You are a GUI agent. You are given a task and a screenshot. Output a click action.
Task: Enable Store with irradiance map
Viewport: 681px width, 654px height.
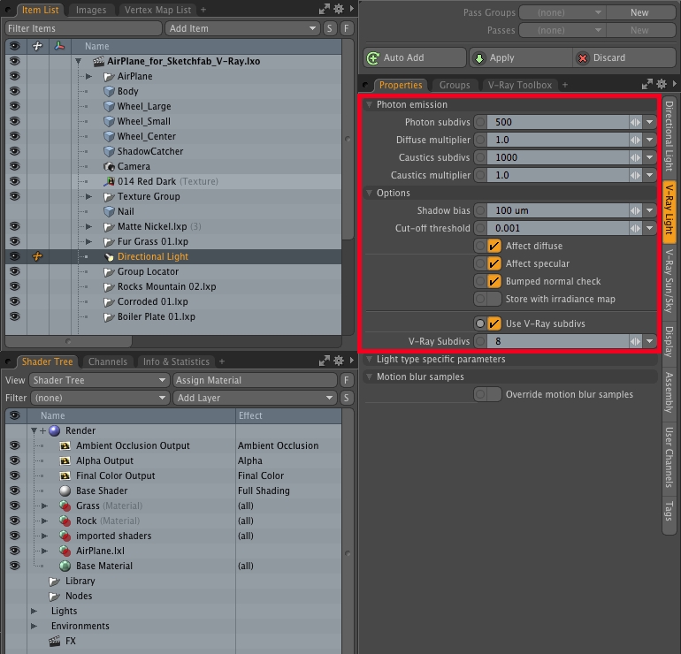494,299
